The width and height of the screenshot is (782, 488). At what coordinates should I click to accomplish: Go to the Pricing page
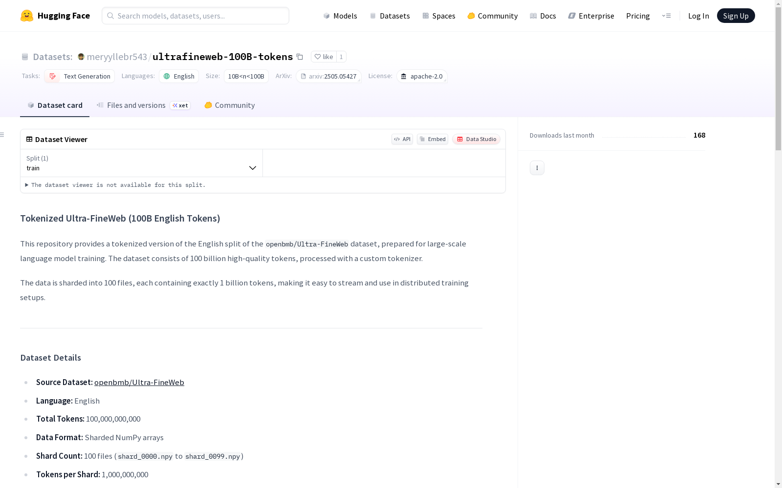click(x=638, y=16)
